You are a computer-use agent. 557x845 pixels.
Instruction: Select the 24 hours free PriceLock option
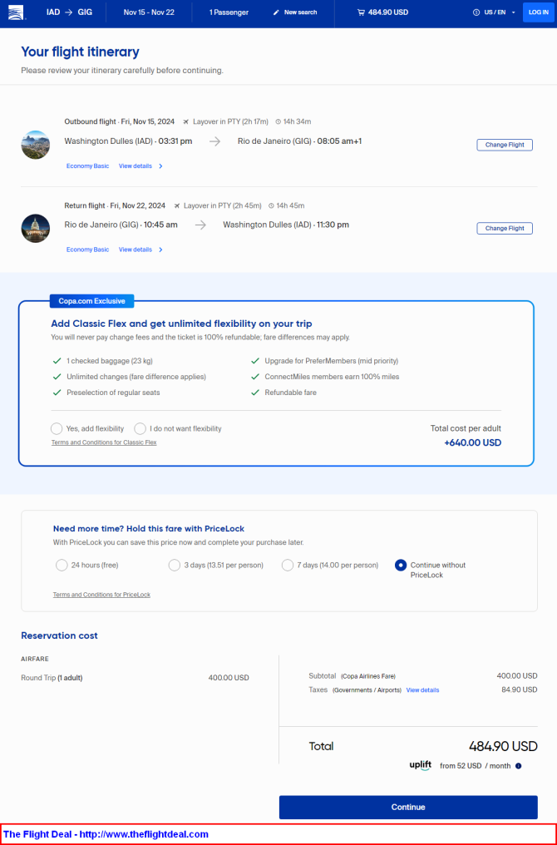click(x=62, y=565)
